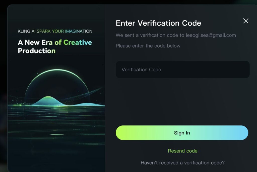The image size is (257, 172).
Task: Click the "Enter Verification Code" heading
Action: coord(158,23)
